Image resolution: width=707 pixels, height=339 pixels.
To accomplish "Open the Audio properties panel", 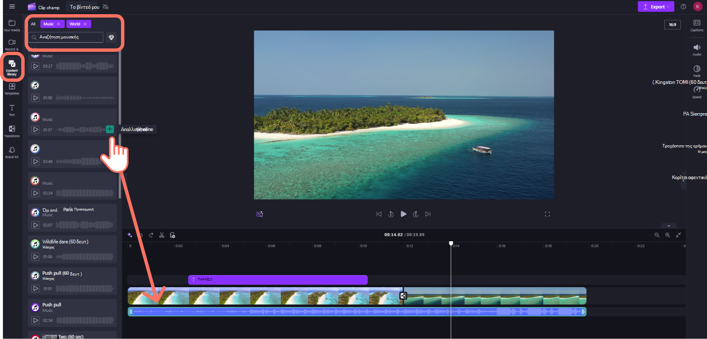I will click(x=697, y=50).
